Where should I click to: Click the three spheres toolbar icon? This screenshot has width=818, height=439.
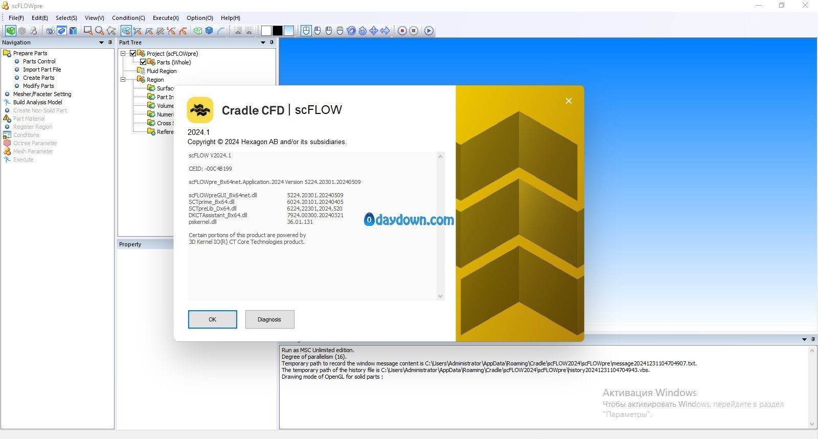click(x=33, y=31)
